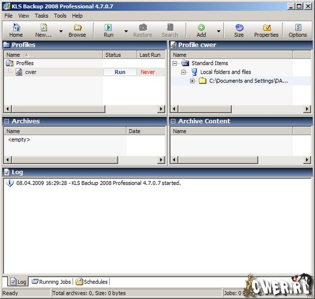Select Local folders and files row
Viewport: 315px width, 299px height.
226,72
